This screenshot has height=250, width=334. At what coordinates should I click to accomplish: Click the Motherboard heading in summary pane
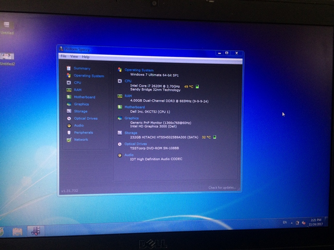point(134,107)
